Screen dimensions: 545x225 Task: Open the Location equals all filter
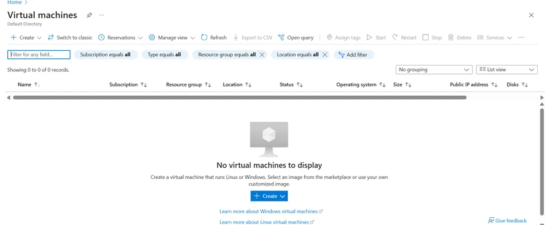coord(297,55)
